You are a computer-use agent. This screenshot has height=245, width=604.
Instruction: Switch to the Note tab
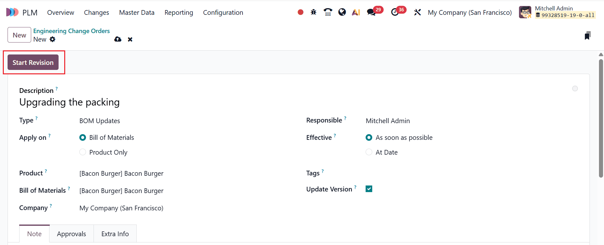(34, 234)
